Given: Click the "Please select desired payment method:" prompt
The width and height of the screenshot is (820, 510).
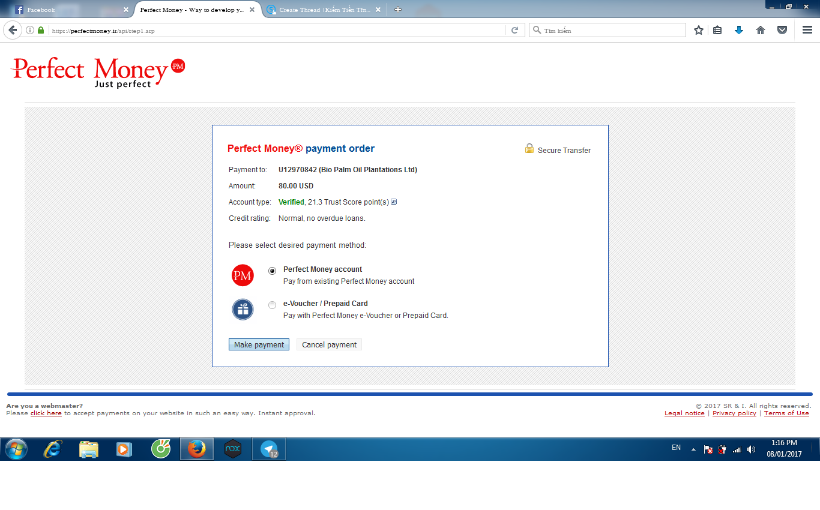Looking at the screenshot, I should [298, 245].
